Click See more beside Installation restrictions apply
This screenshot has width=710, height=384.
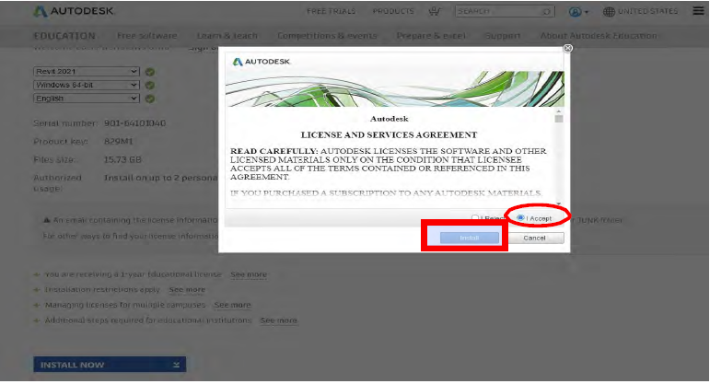pyautogui.click(x=187, y=289)
